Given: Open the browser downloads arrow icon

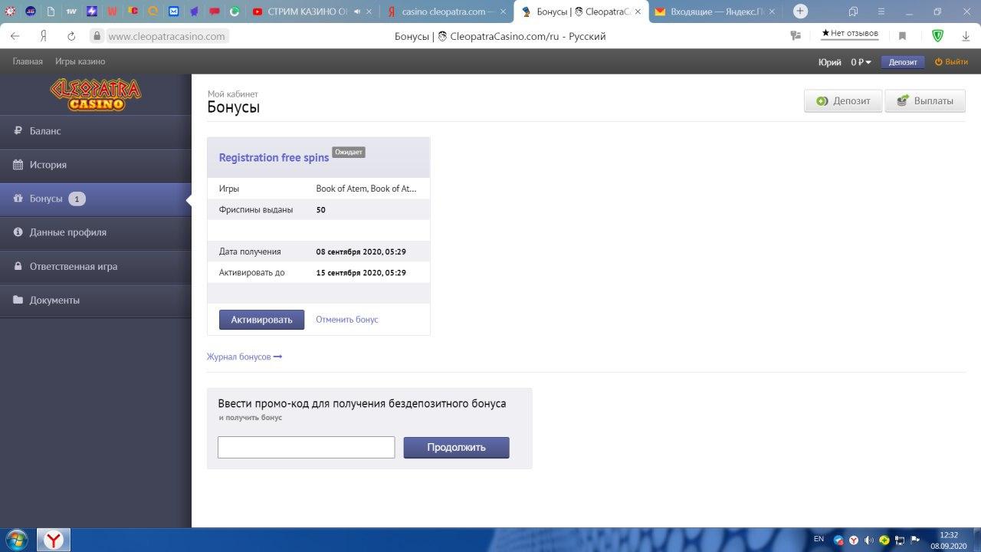Looking at the screenshot, I should pyautogui.click(x=966, y=36).
